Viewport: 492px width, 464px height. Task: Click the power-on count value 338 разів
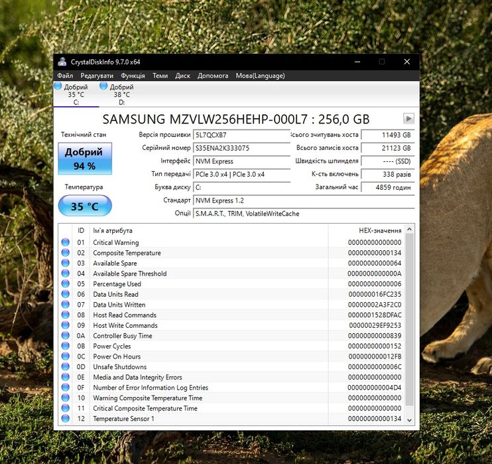point(388,174)
